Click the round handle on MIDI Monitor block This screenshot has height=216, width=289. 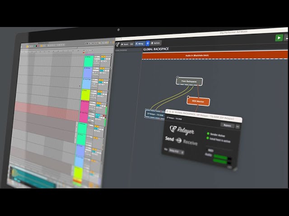click(x=188, y=97)
